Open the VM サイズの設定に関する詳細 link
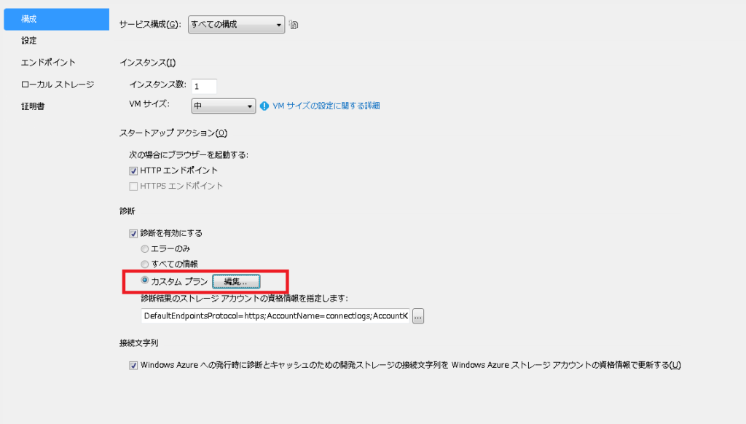The width and height of the screenshot is (746, 424). (326, 106)
